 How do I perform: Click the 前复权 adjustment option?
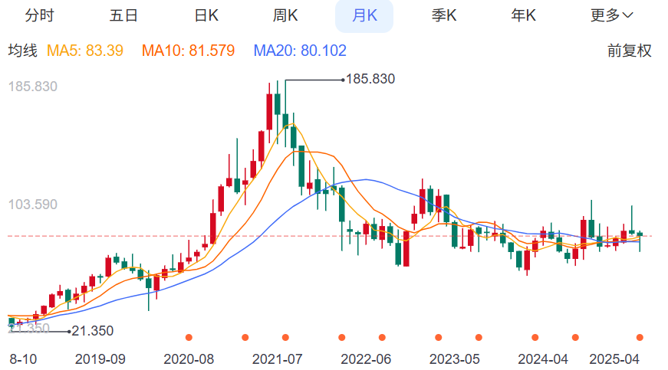click(x=629, y=51)
